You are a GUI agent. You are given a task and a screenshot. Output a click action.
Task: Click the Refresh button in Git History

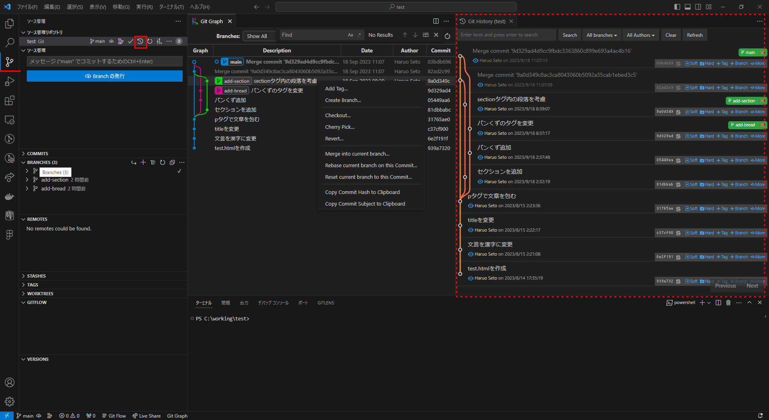[695, 35]
